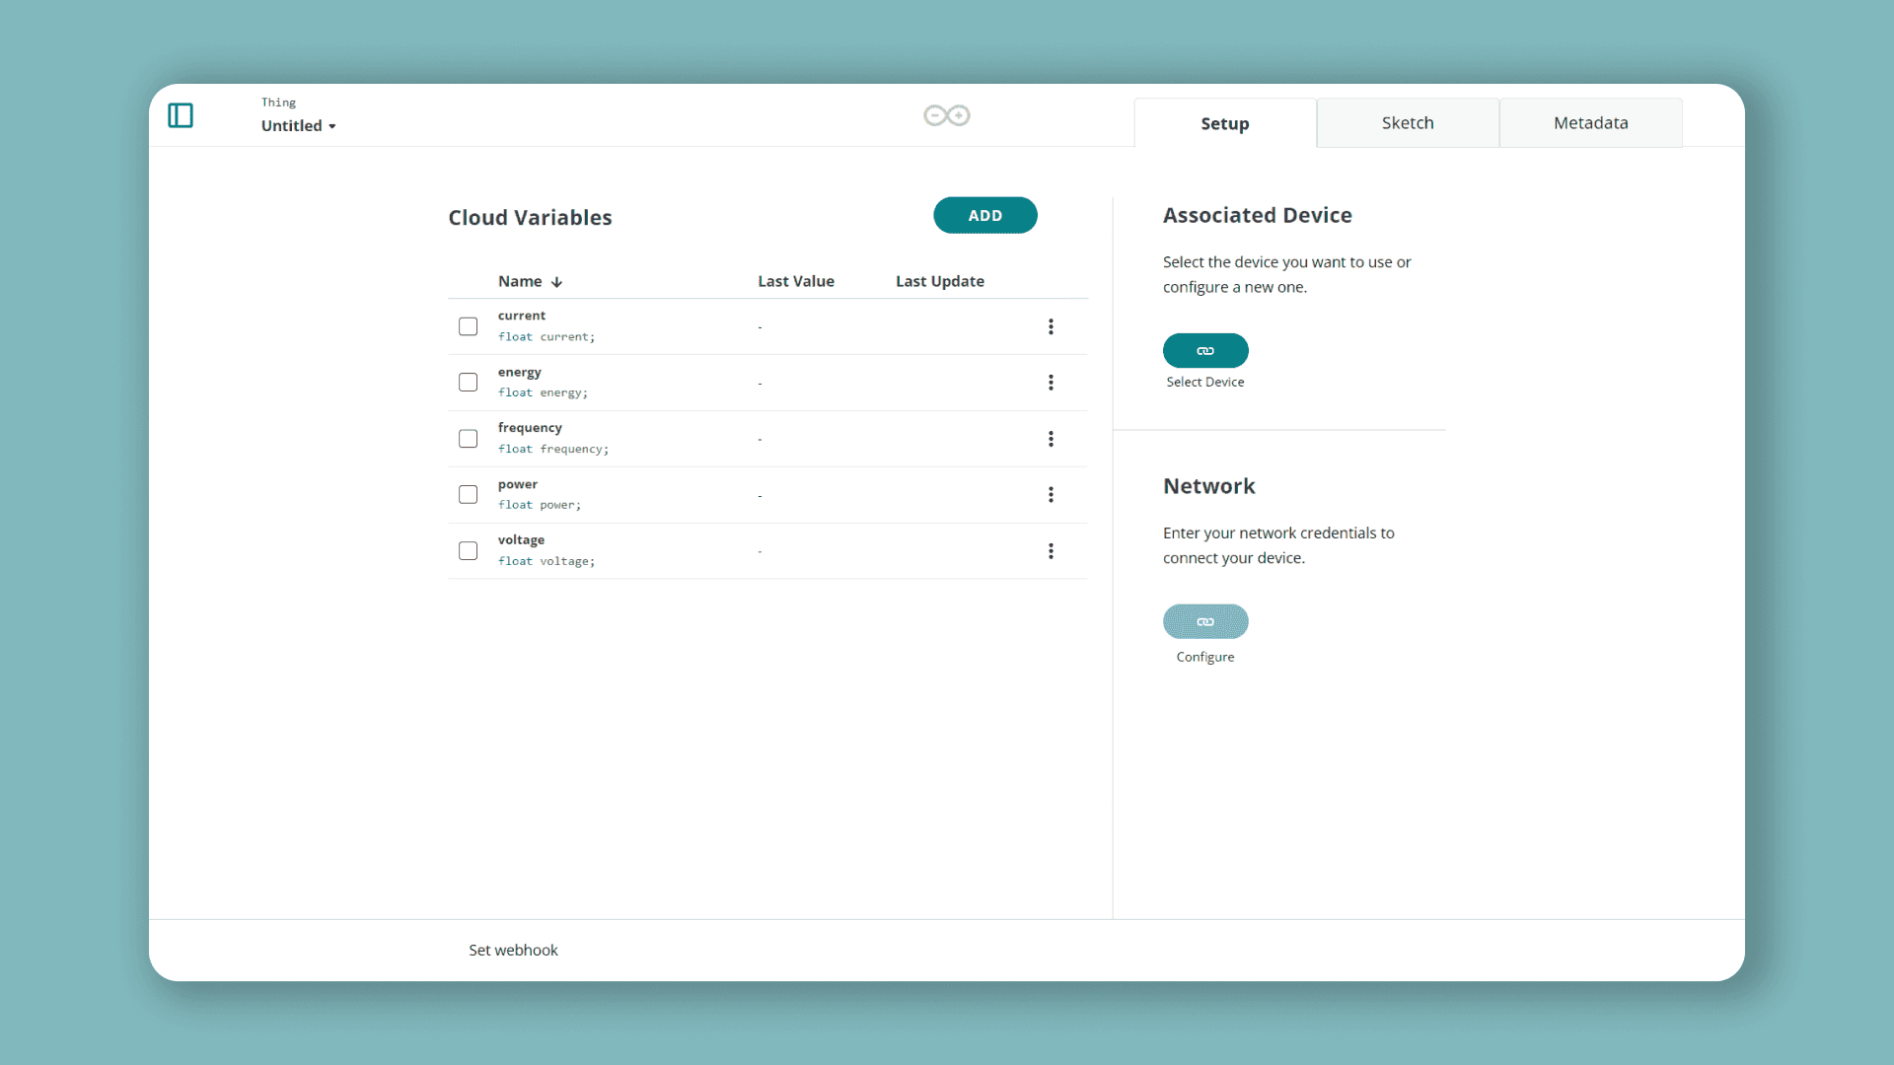Switch to the Sketch tab

pos(1408,123)
